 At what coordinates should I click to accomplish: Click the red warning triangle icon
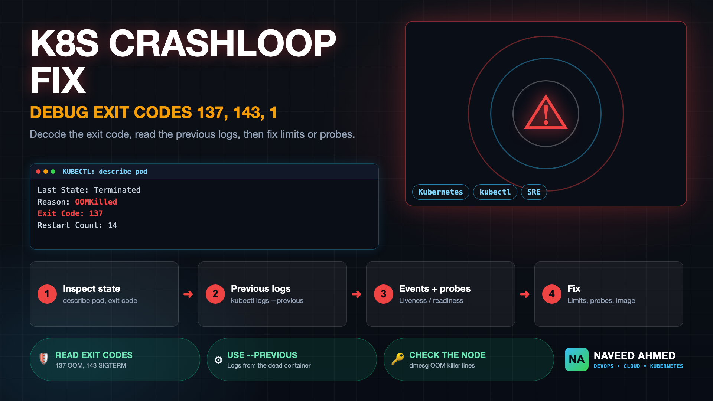pos(546,113)
